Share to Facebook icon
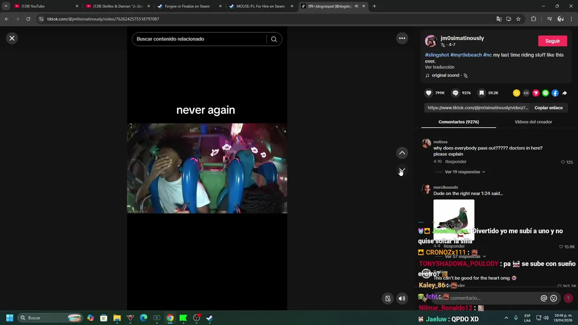This screenshot has width=578, height=325. (555, 93)
